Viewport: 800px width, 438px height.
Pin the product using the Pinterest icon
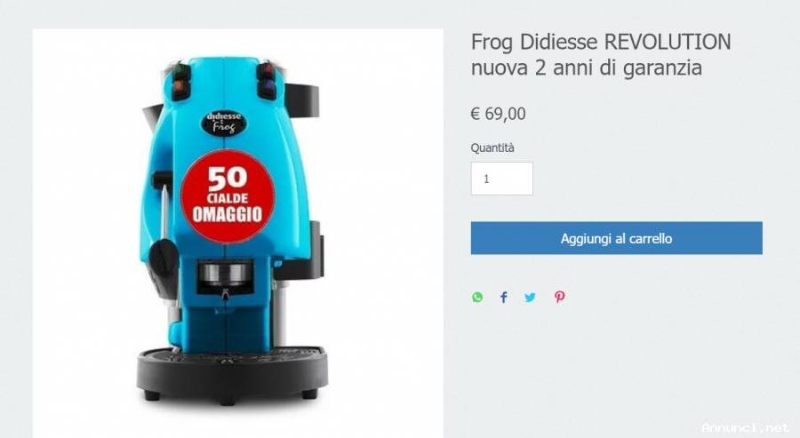pyautogui.click(x=560, y=298)
